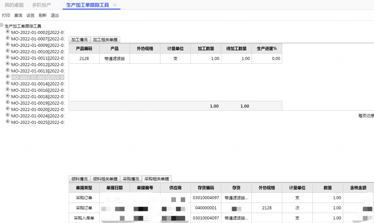The width and height of the screenshot is (374, 223).
Task: Expand the MO-2022-01-0011 tree node
Action: point(8,57)
